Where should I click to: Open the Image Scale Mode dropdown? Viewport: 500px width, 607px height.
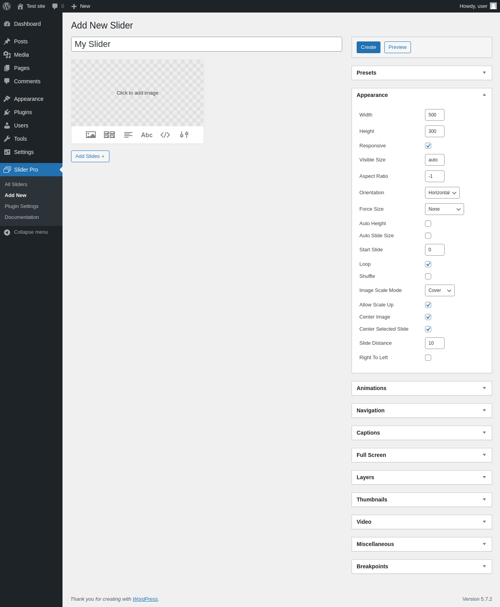tap(440, 290)
